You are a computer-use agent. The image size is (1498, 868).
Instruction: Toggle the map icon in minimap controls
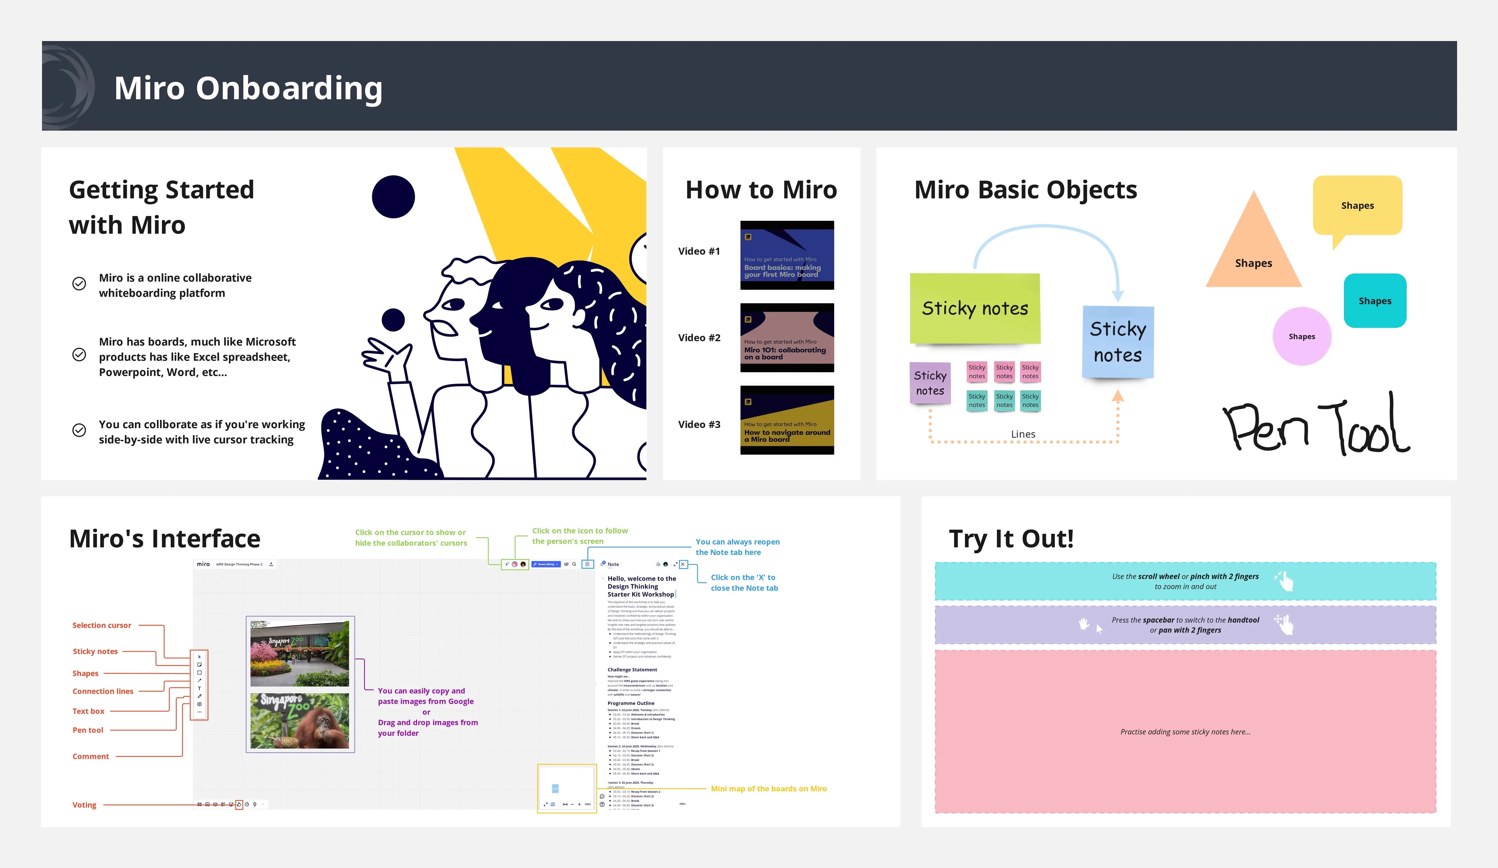[x=553, y=805]
